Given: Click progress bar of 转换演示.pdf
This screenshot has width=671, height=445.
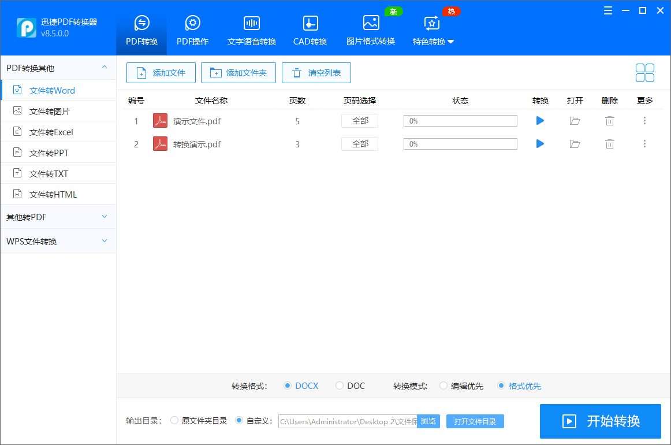Looking at the screenshot, I should 460,144.
